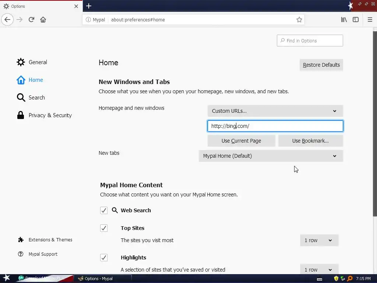Click Use Current Page button

click(241, 141)
